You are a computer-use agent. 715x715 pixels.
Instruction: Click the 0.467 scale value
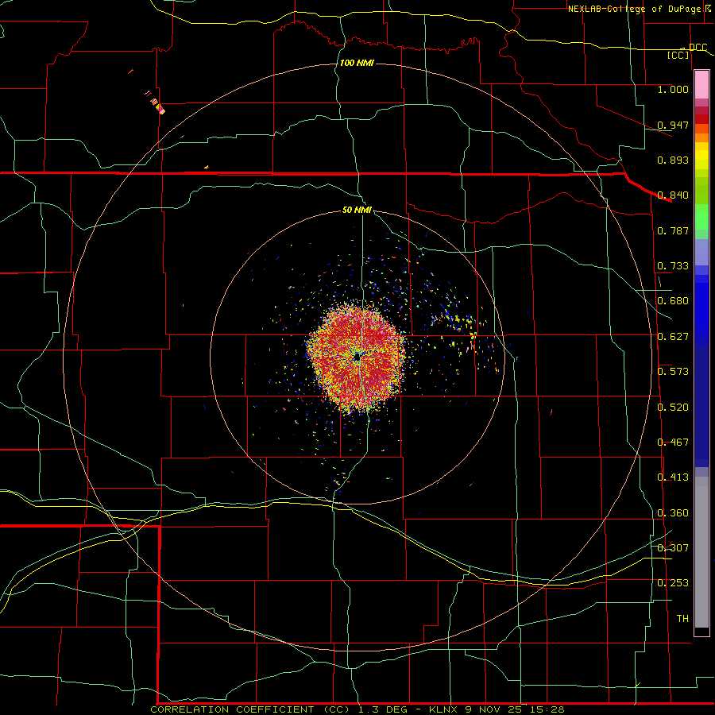673,442
